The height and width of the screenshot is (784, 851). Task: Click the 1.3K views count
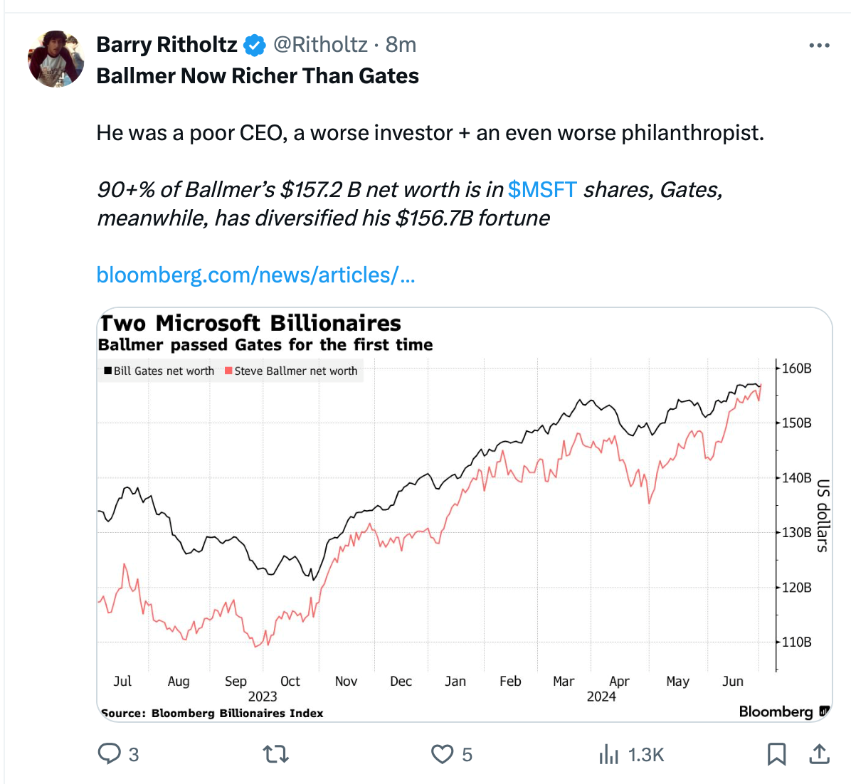point(646,755)
